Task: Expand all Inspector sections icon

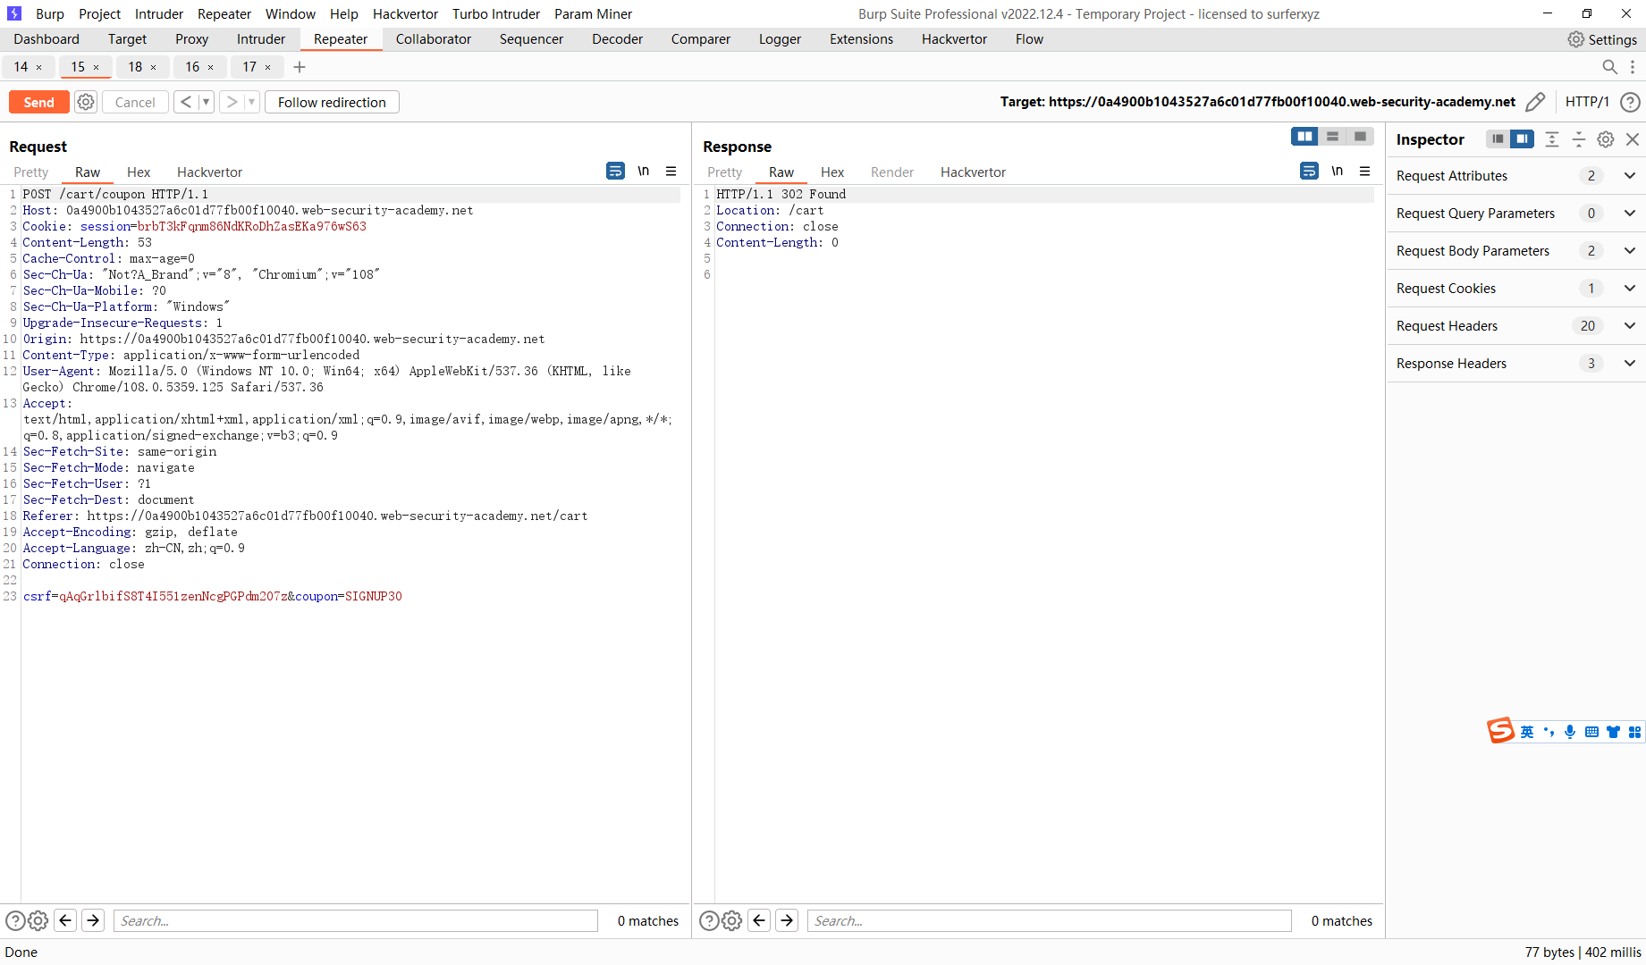Action: coord(1552,139)
